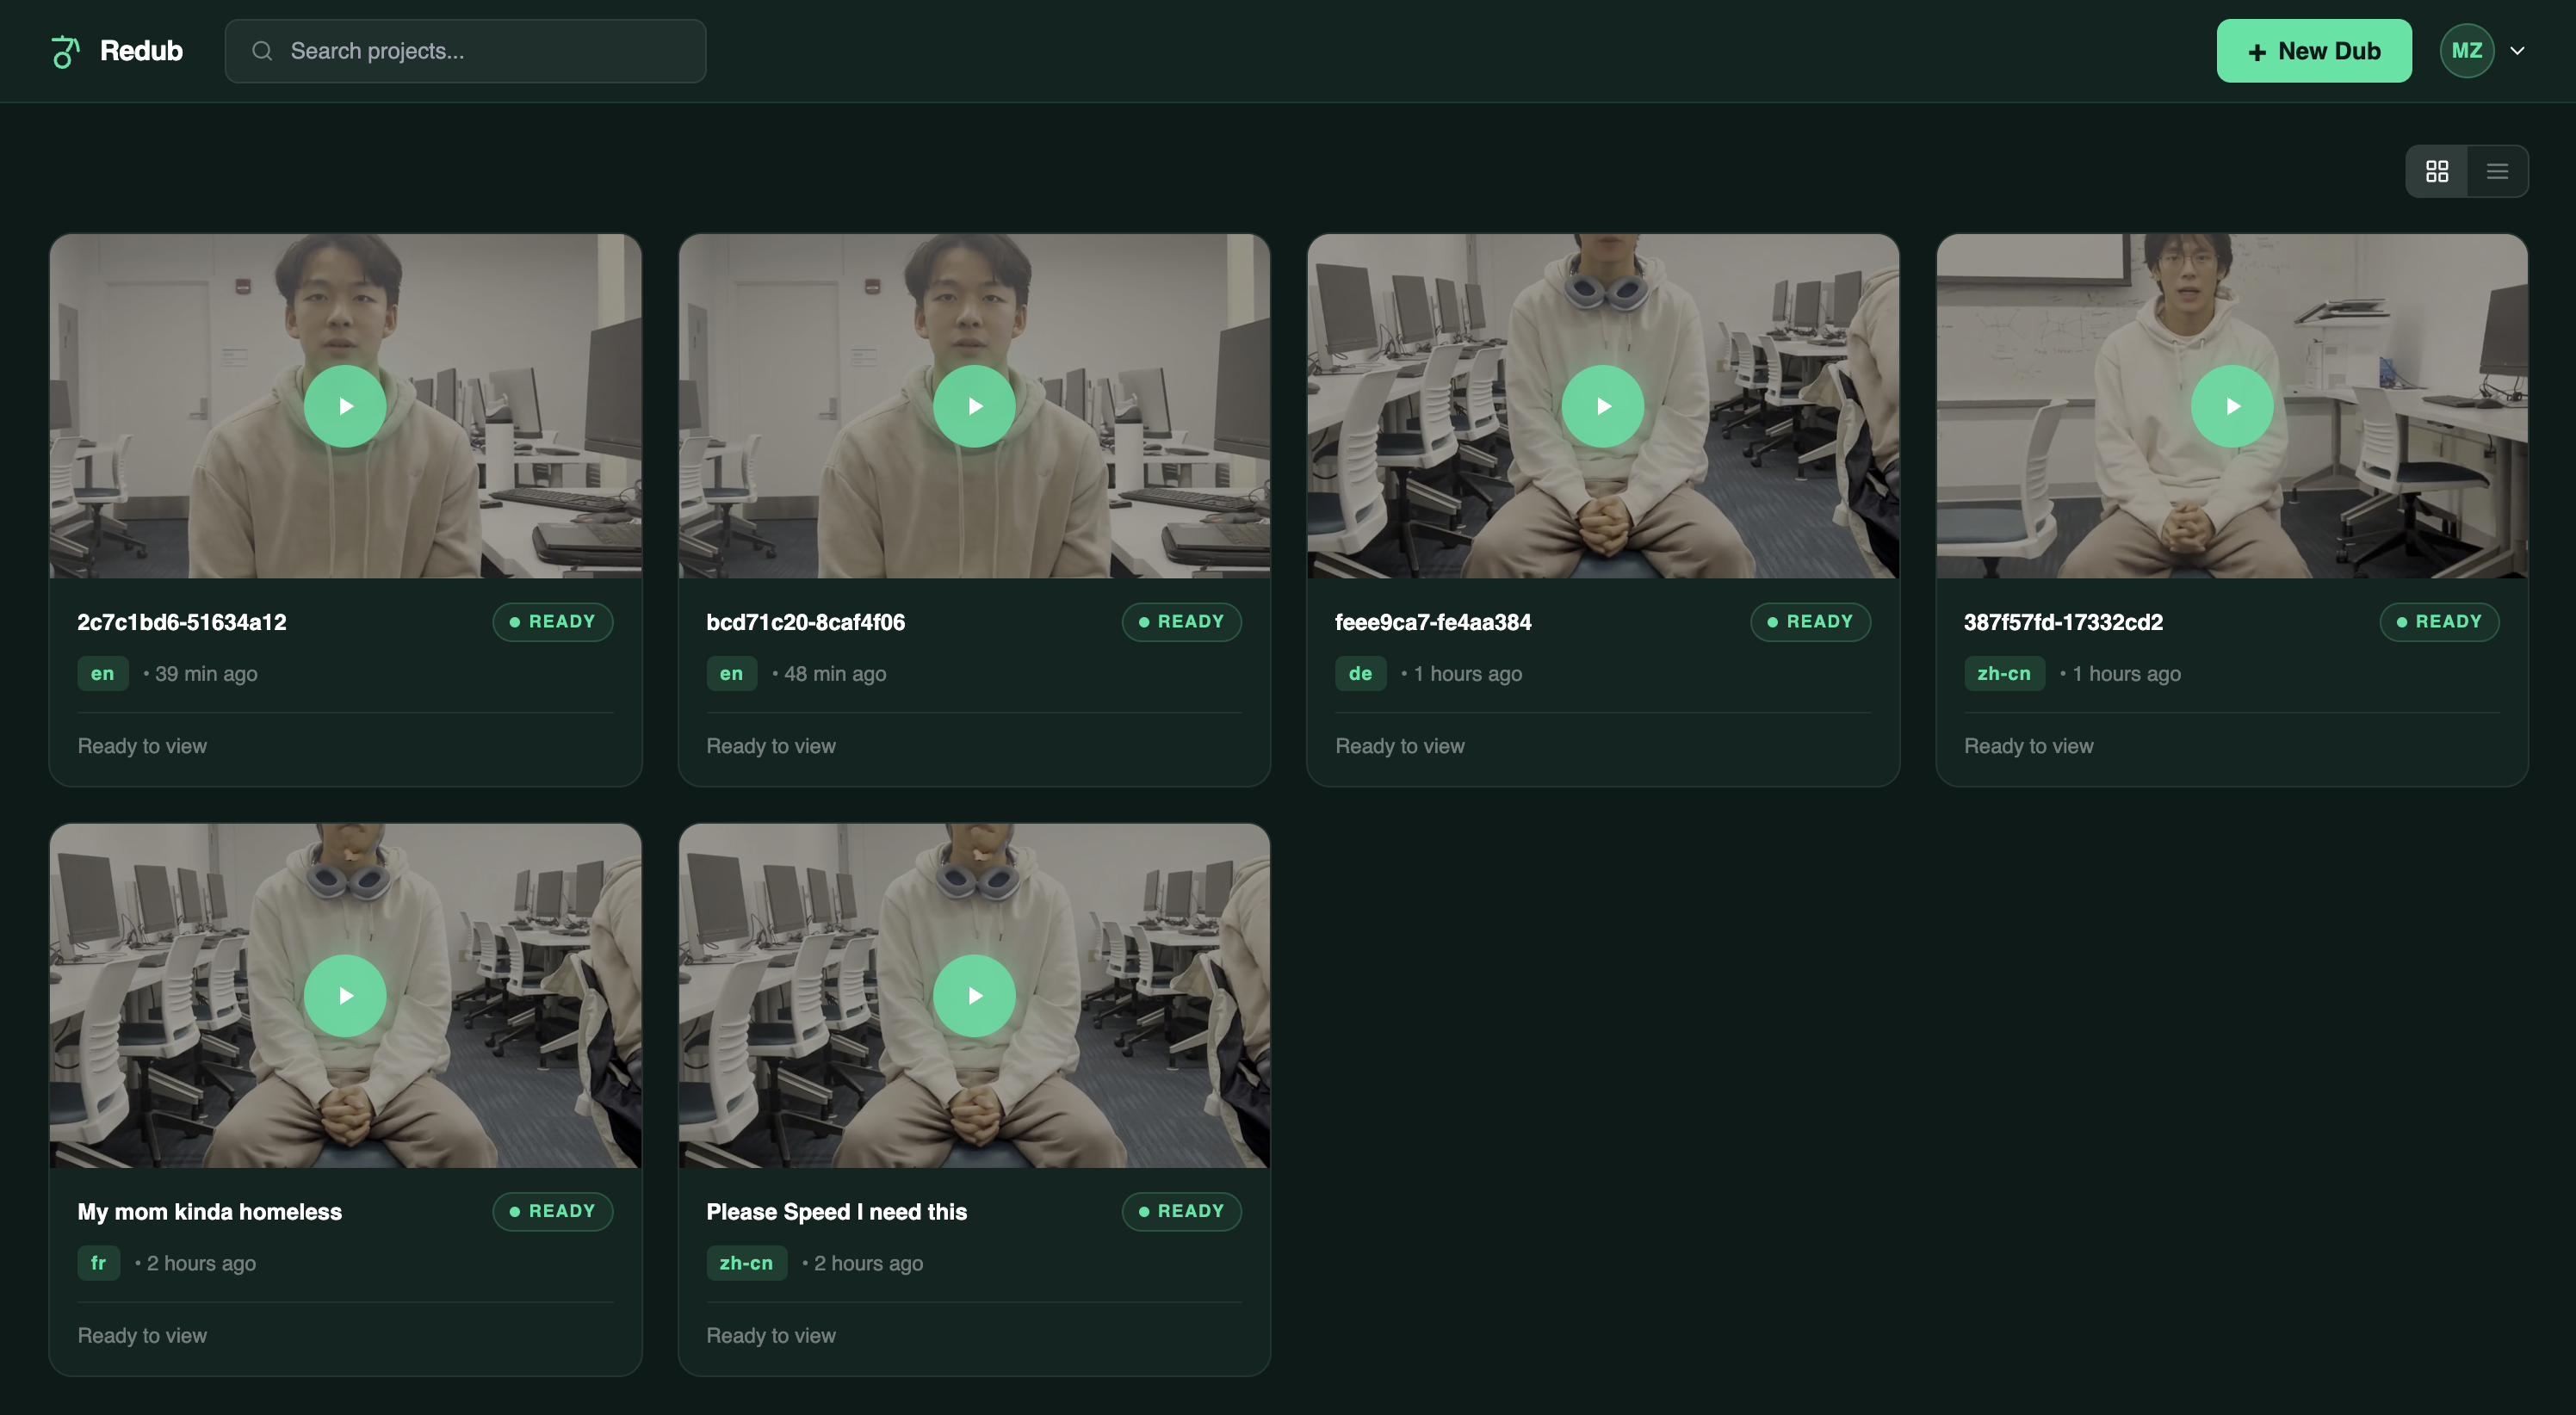The width and height of the screenshot is (2576, 1415).
Task: Play the 2c7c1bd6-51634a12 video
Action: point(345,406)
